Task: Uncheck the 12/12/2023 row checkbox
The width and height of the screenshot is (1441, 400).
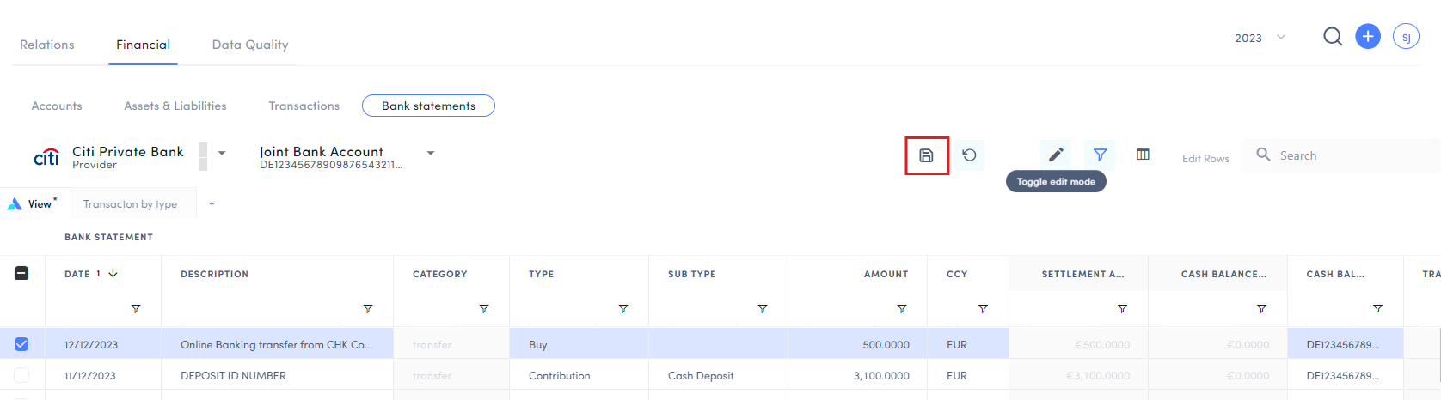Action: (21, 344)
